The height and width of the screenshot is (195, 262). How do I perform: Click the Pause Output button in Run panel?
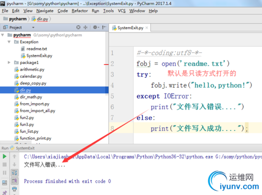coord(5,172)
